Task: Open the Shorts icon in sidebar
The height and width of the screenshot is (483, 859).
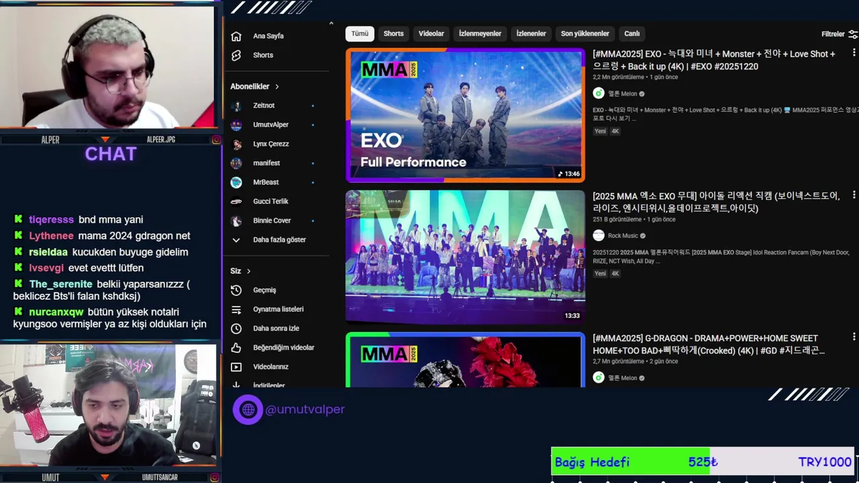Action: (x=236, y=56)
